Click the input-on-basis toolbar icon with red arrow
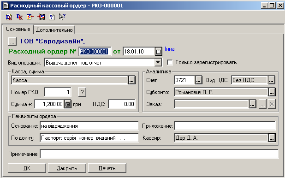The width and height of the screenshot is (285, 178). click(41, 17)
